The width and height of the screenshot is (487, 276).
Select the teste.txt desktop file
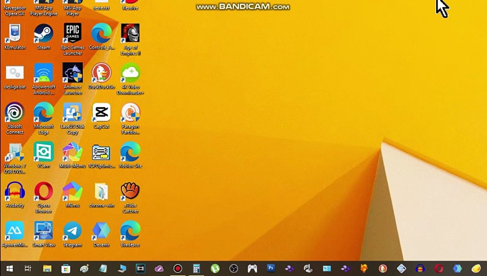101,5
